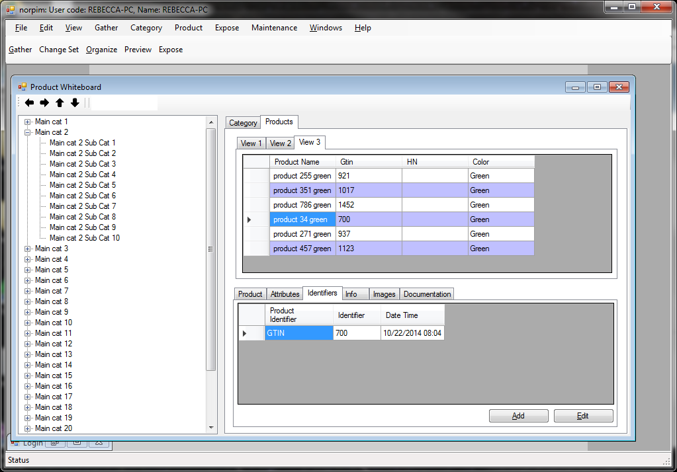677x472 pixels.
Task: Select the product 786 green cell
Action: [302, 205]
